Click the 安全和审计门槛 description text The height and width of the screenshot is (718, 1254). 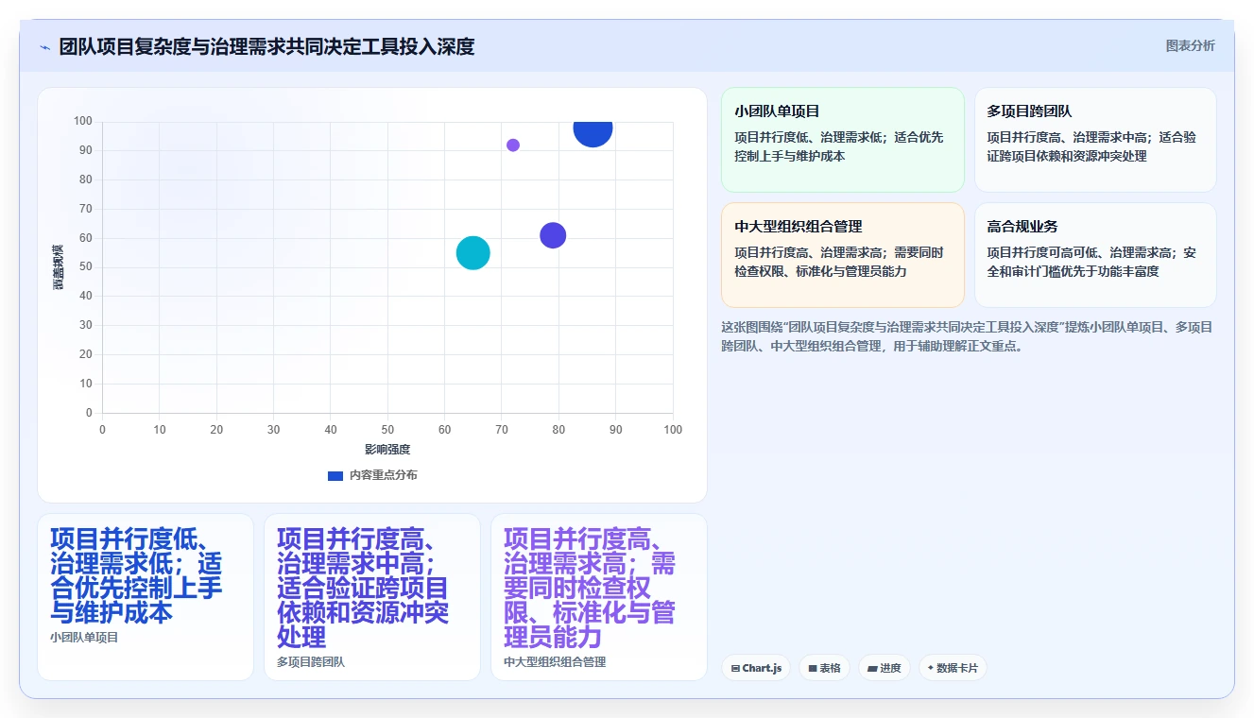point(1091,262)
